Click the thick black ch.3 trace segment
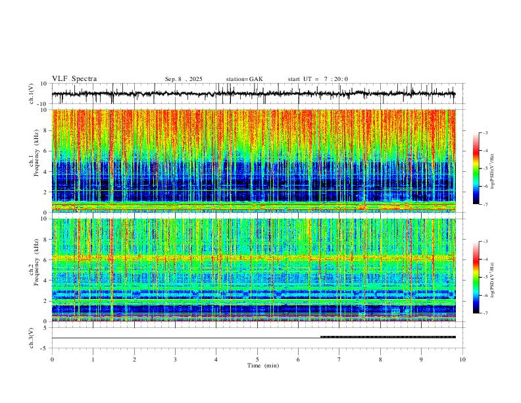The height and width of the screenshot is (403, 521). pos(387,337)
